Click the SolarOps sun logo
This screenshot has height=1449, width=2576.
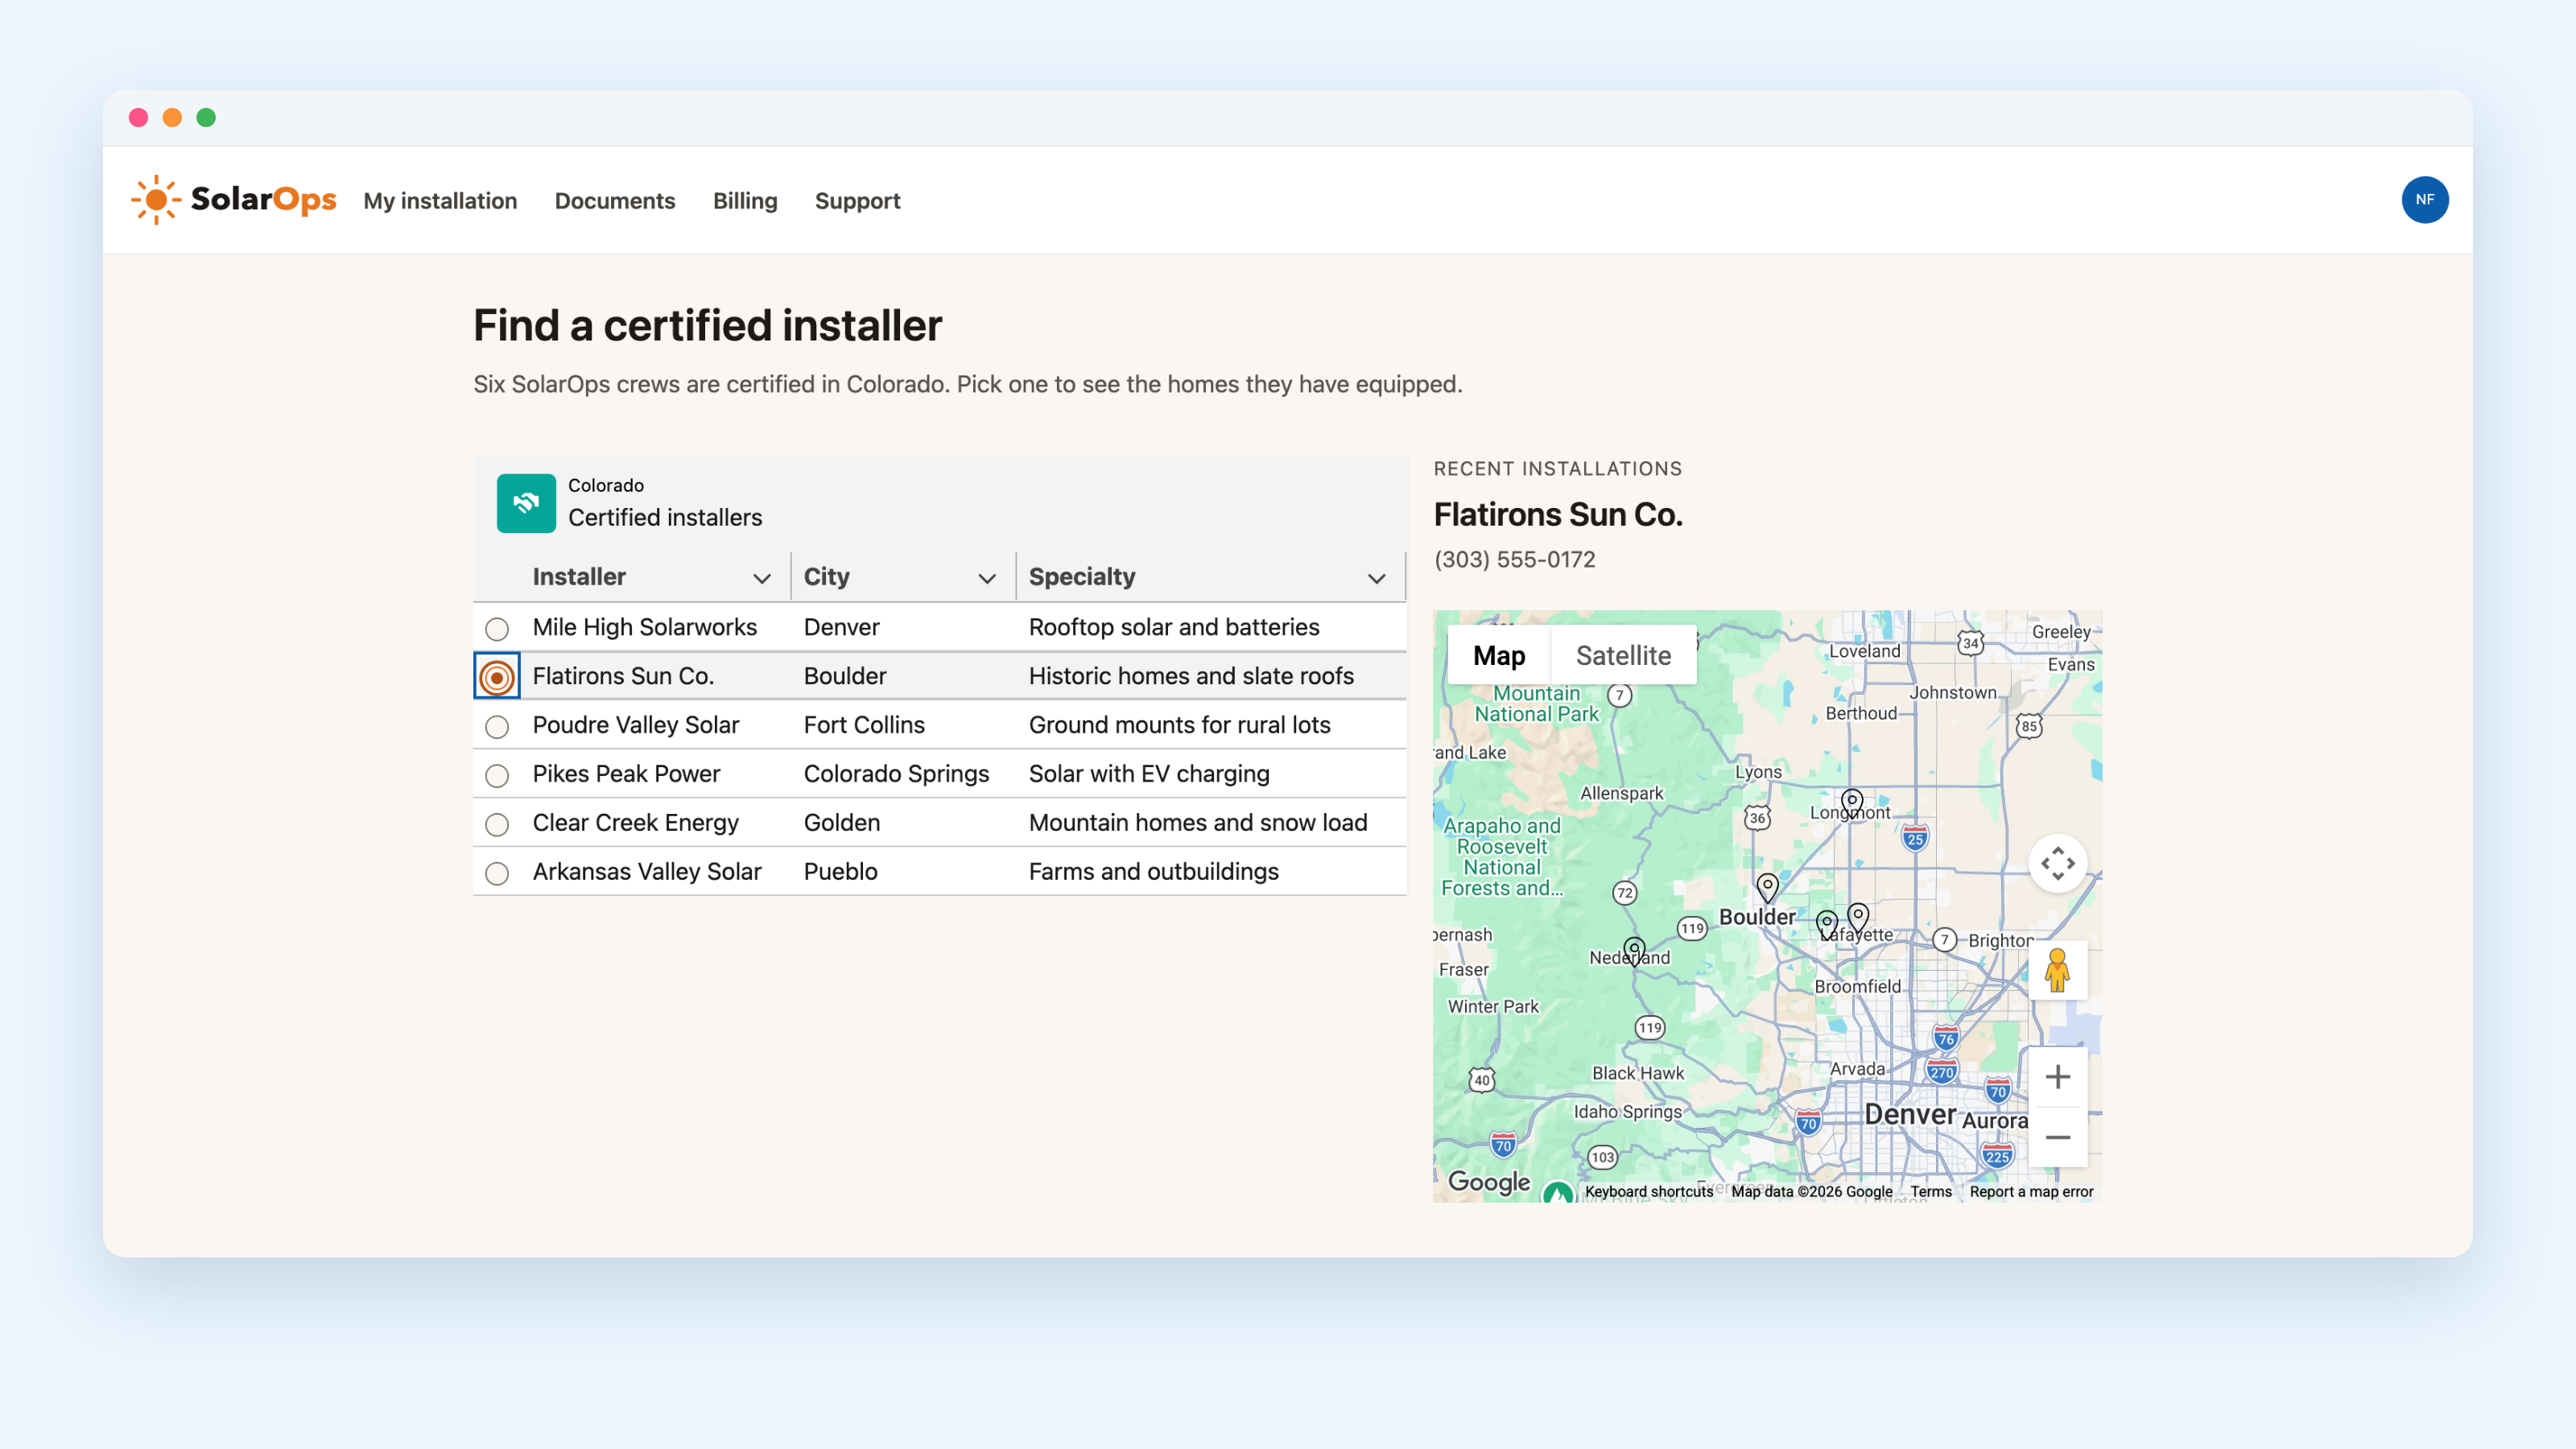click(x=156, y=200)
